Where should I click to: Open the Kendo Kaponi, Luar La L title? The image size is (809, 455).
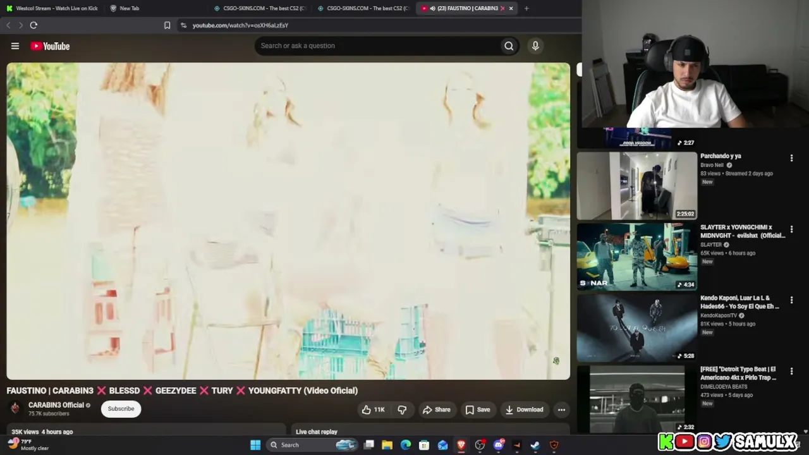739,302
